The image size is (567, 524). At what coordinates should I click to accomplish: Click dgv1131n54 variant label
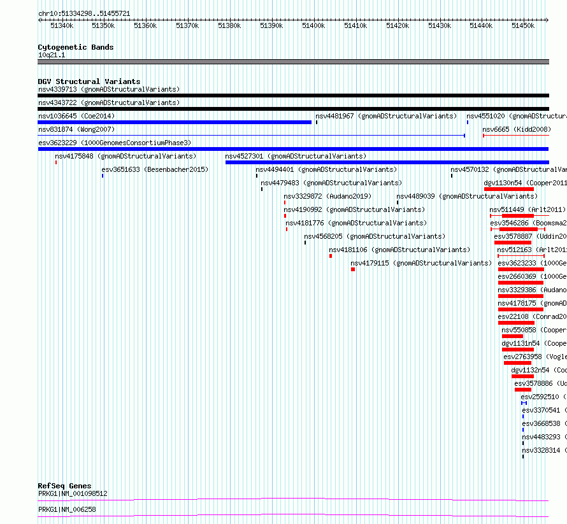[534, 343]
